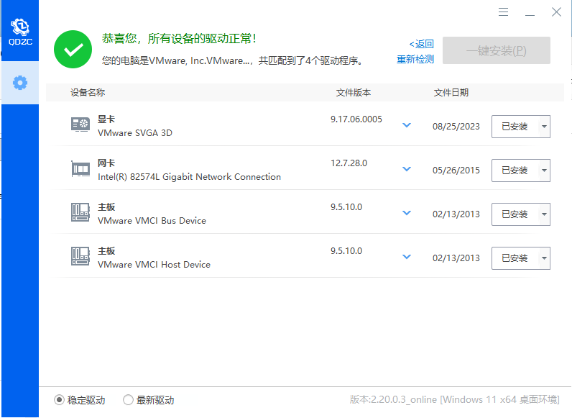Open the hamburger menu in title bar
572x418 pixels.
tap(504, 12)
